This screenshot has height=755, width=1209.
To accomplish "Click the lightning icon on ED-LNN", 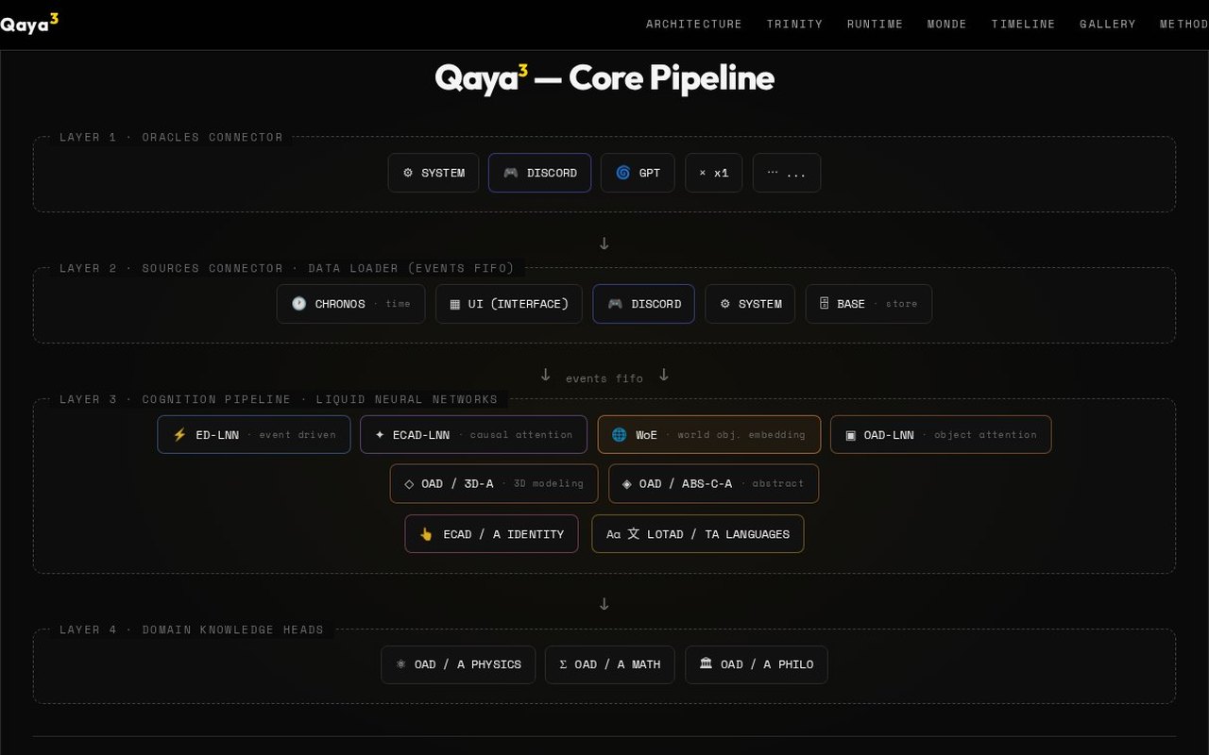I will coord(179,435).
